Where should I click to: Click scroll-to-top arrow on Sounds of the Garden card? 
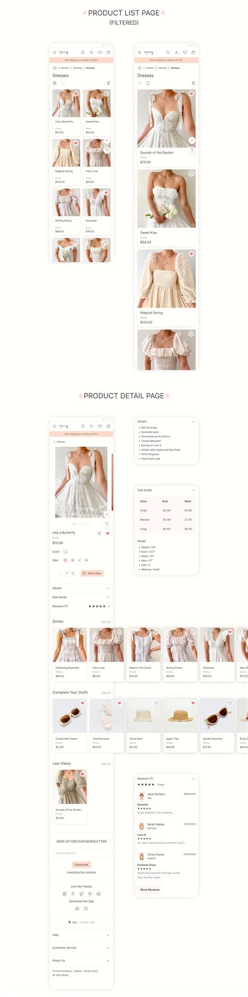coord(192,141)
